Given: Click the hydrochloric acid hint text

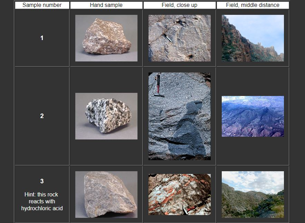Looking at the screenshot, I should [x=41, y=202].
